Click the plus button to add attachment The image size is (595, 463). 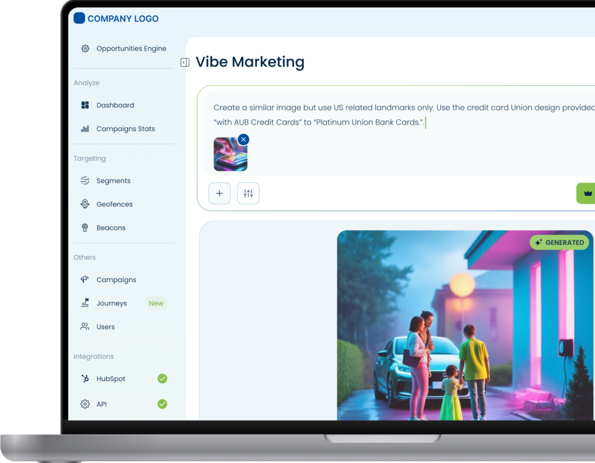pyautogui.click(x=219, y=194)
